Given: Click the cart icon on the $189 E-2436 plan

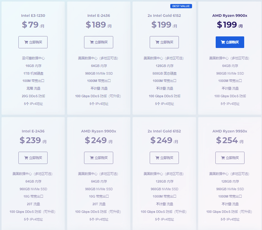Looking at the screenshot, I should tap(92, 42).
